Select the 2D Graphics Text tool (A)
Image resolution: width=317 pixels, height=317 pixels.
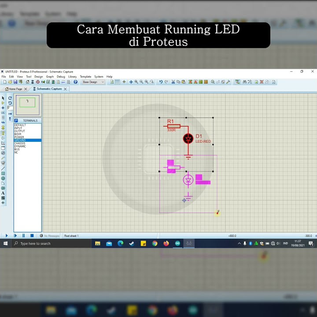3,193
